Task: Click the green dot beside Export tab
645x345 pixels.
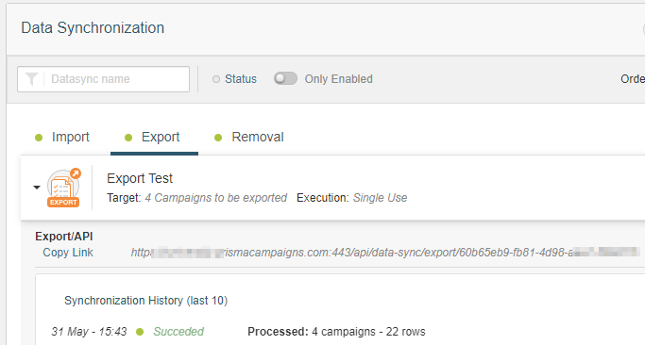Action: coord(128,138)
